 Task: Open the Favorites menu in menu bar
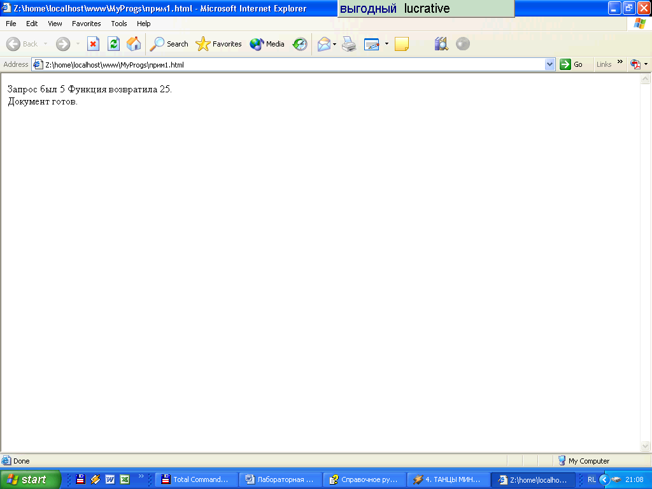pos(87,24)
